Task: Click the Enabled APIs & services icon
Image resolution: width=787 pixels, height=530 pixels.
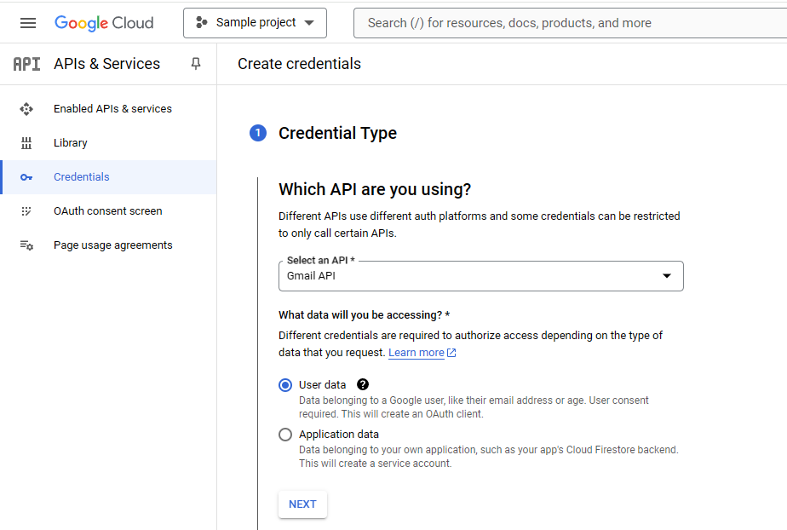Action: click(x=26, y=109)
